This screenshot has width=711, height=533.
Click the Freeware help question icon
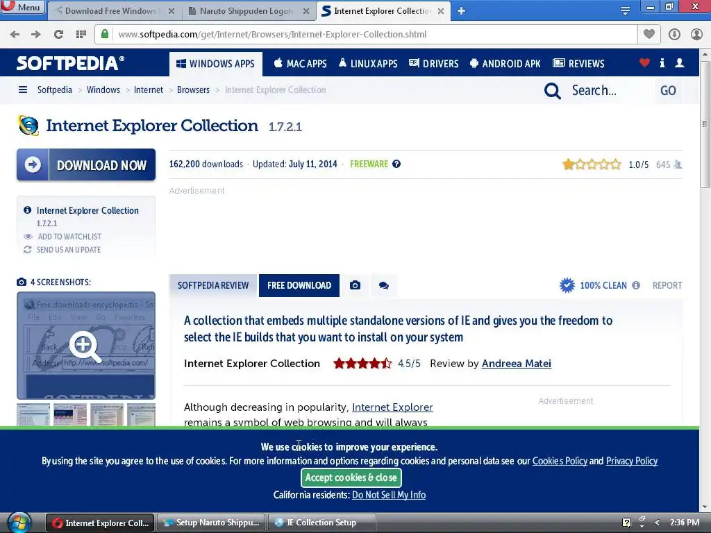[x=396, y=164]
